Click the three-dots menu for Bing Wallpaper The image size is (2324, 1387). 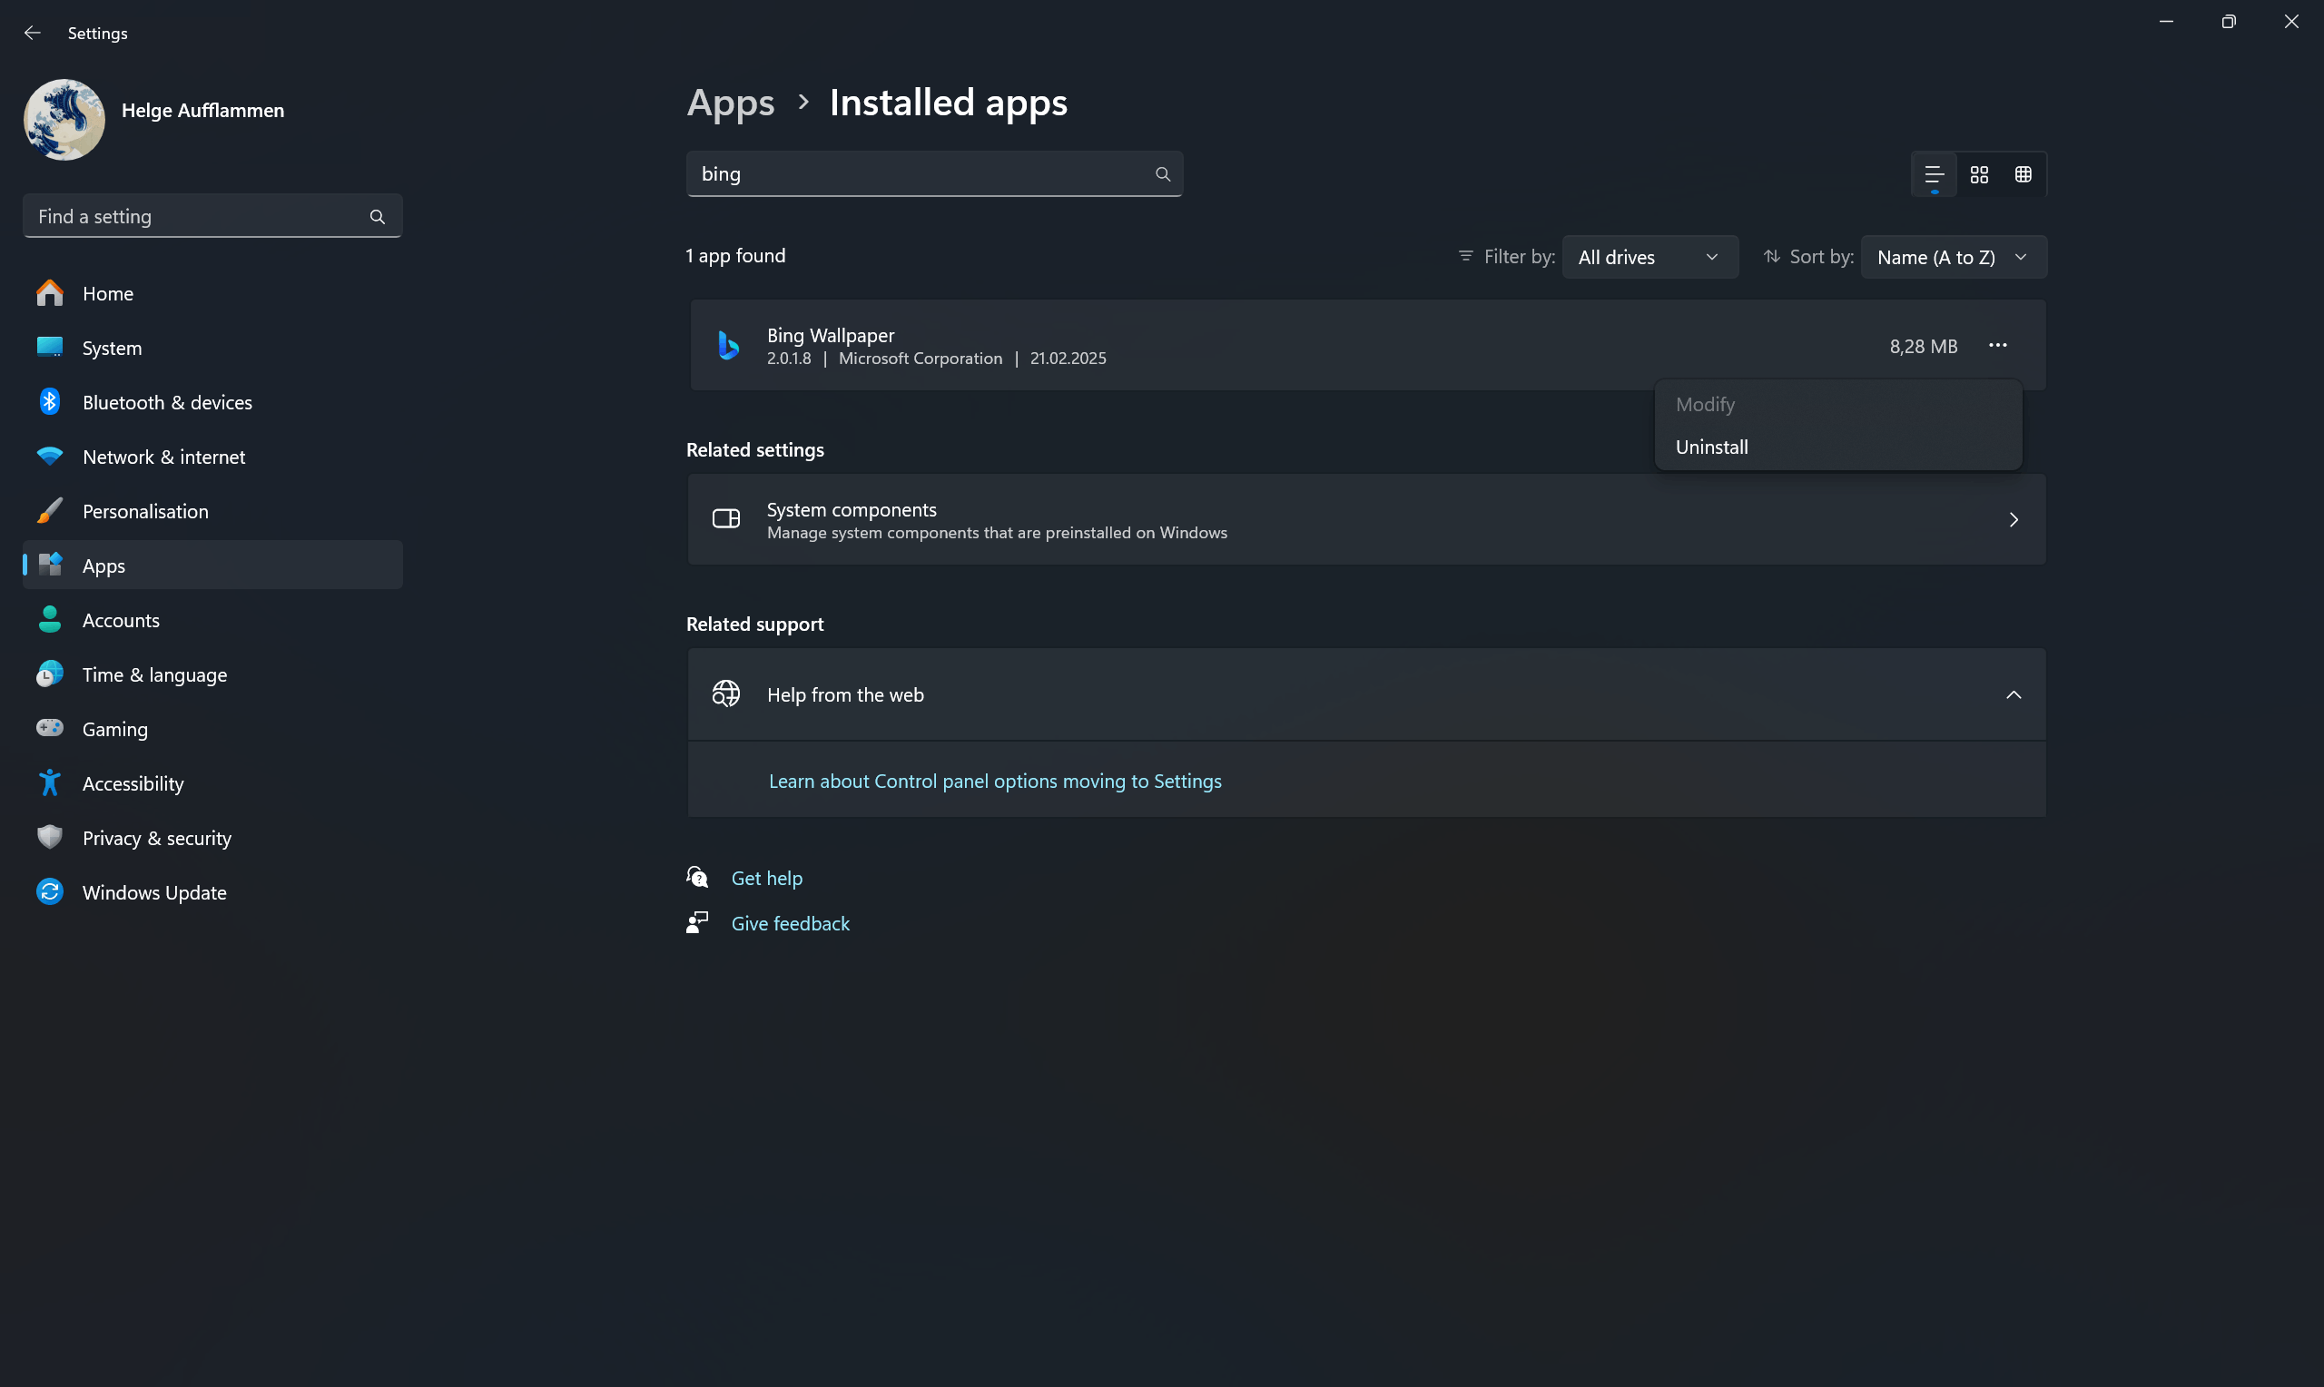1997,346
